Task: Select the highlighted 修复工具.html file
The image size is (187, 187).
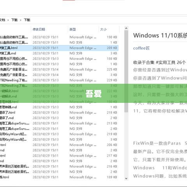Action: pyautogui.click(x=59, y=48)
